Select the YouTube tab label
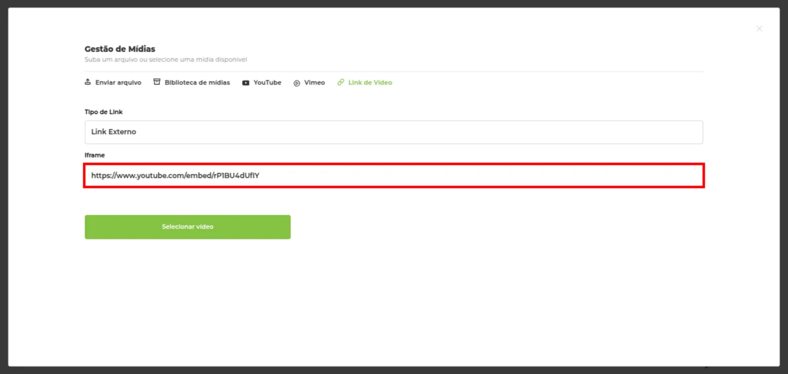788x374 pixels. coord(267,83)
